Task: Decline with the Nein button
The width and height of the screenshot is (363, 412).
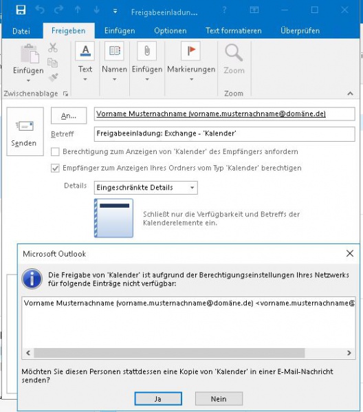Action: pos(219,399)
